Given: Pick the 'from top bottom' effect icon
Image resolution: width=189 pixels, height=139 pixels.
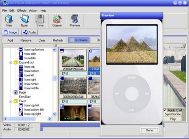Looking at the screenshot, I should coord(21,49).
